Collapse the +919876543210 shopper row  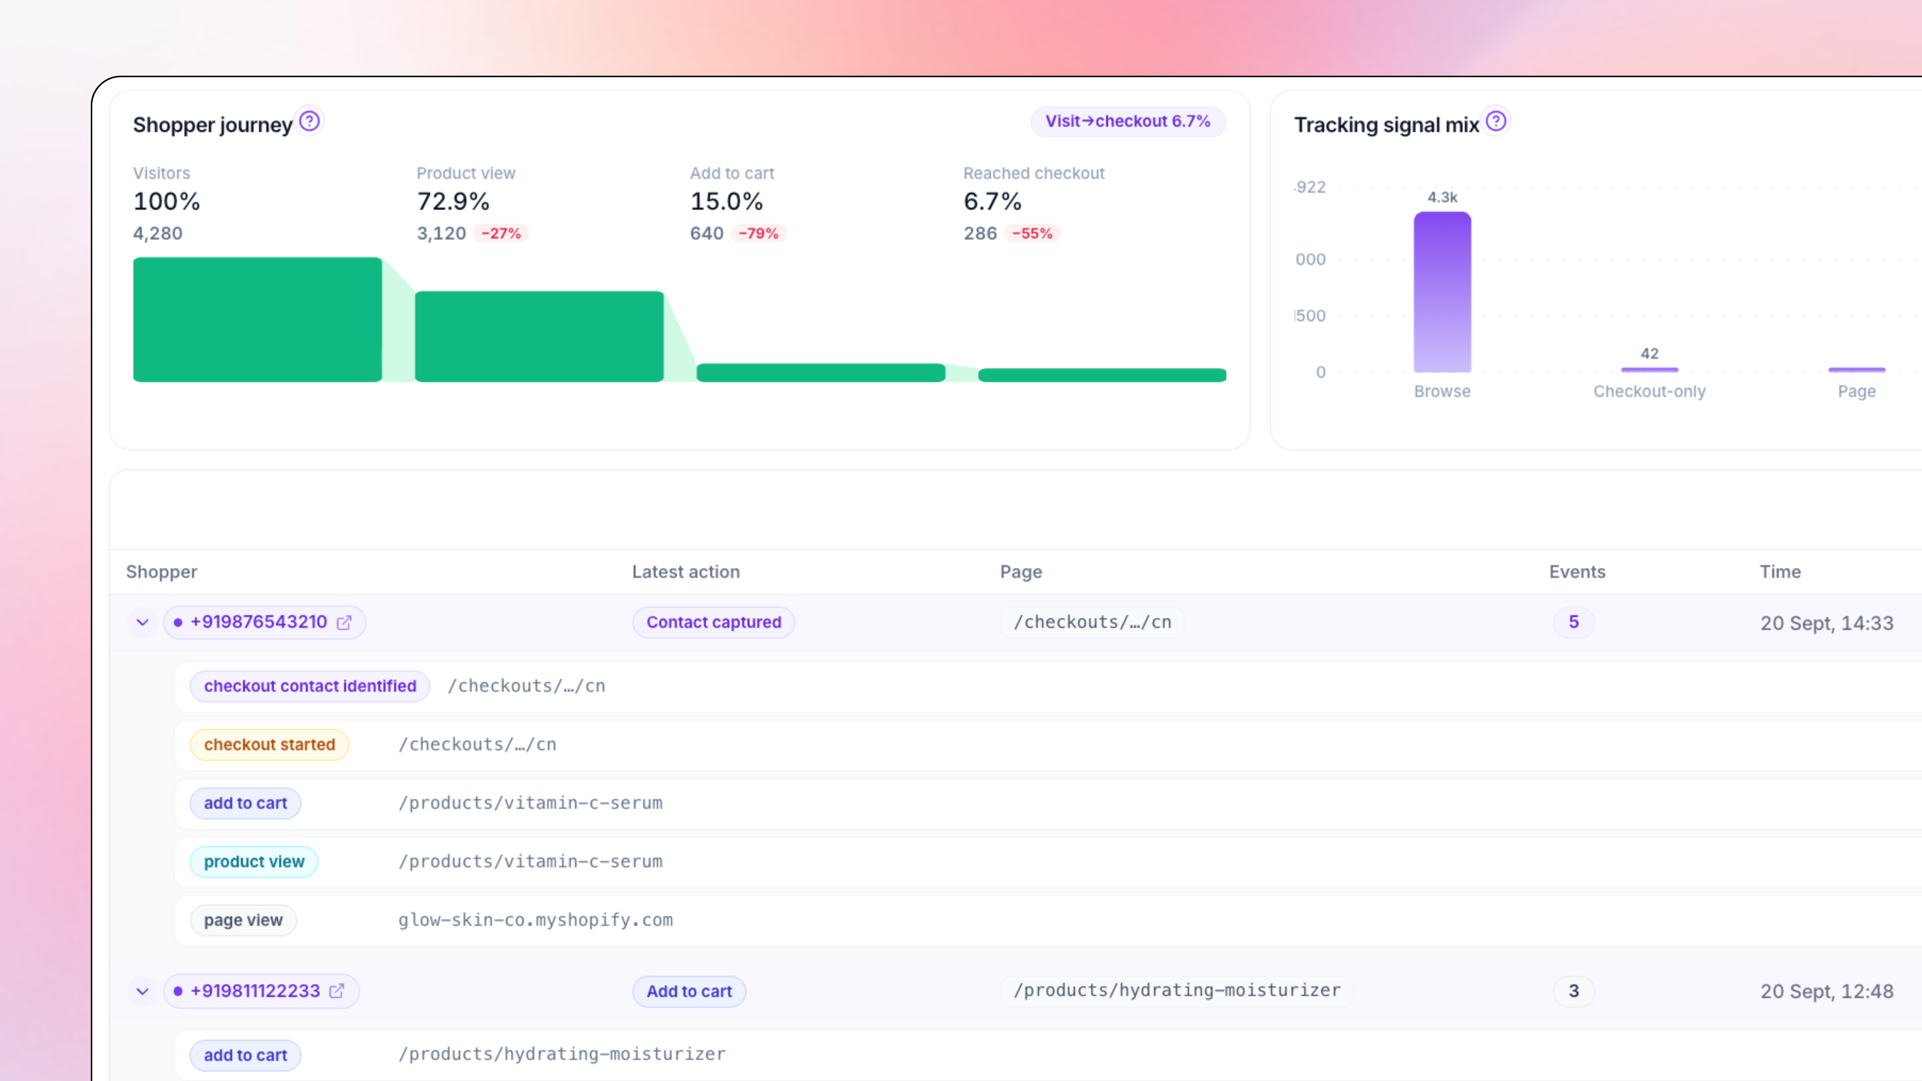pyautogui.click(x=143, y=622)
